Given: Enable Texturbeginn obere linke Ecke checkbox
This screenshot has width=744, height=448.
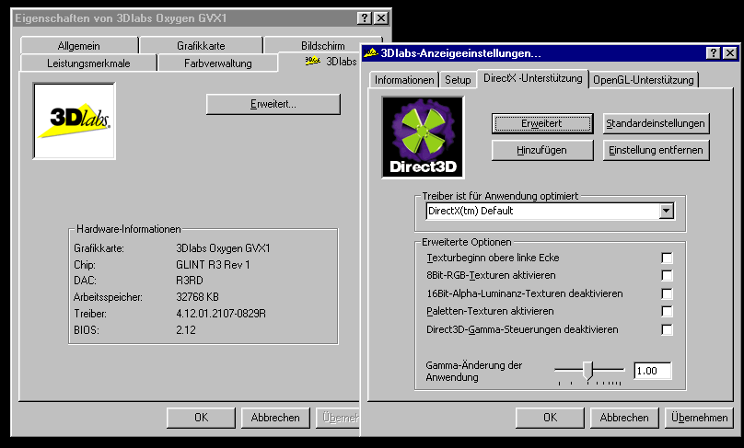Looking at the screenshot, I should tap(667, 258).
